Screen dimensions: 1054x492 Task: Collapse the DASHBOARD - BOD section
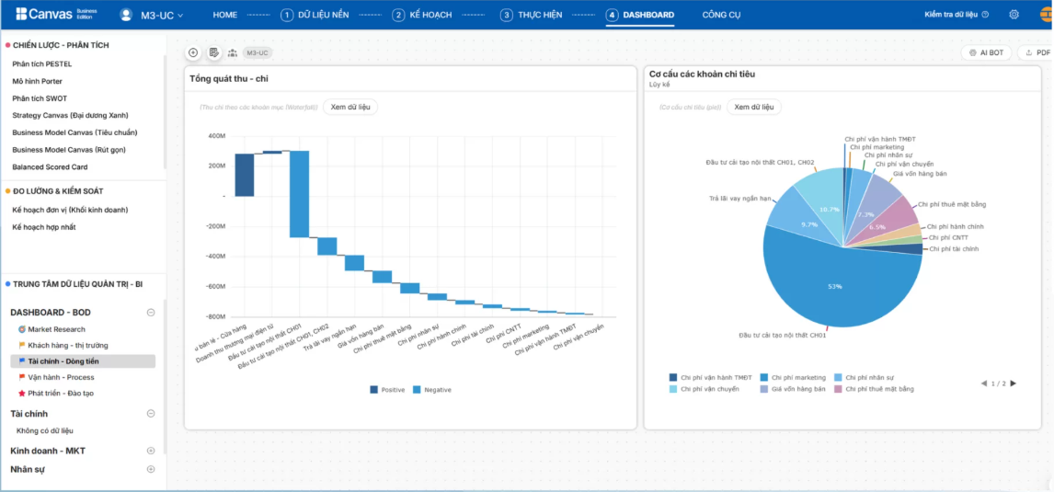[x=151, y=313]
